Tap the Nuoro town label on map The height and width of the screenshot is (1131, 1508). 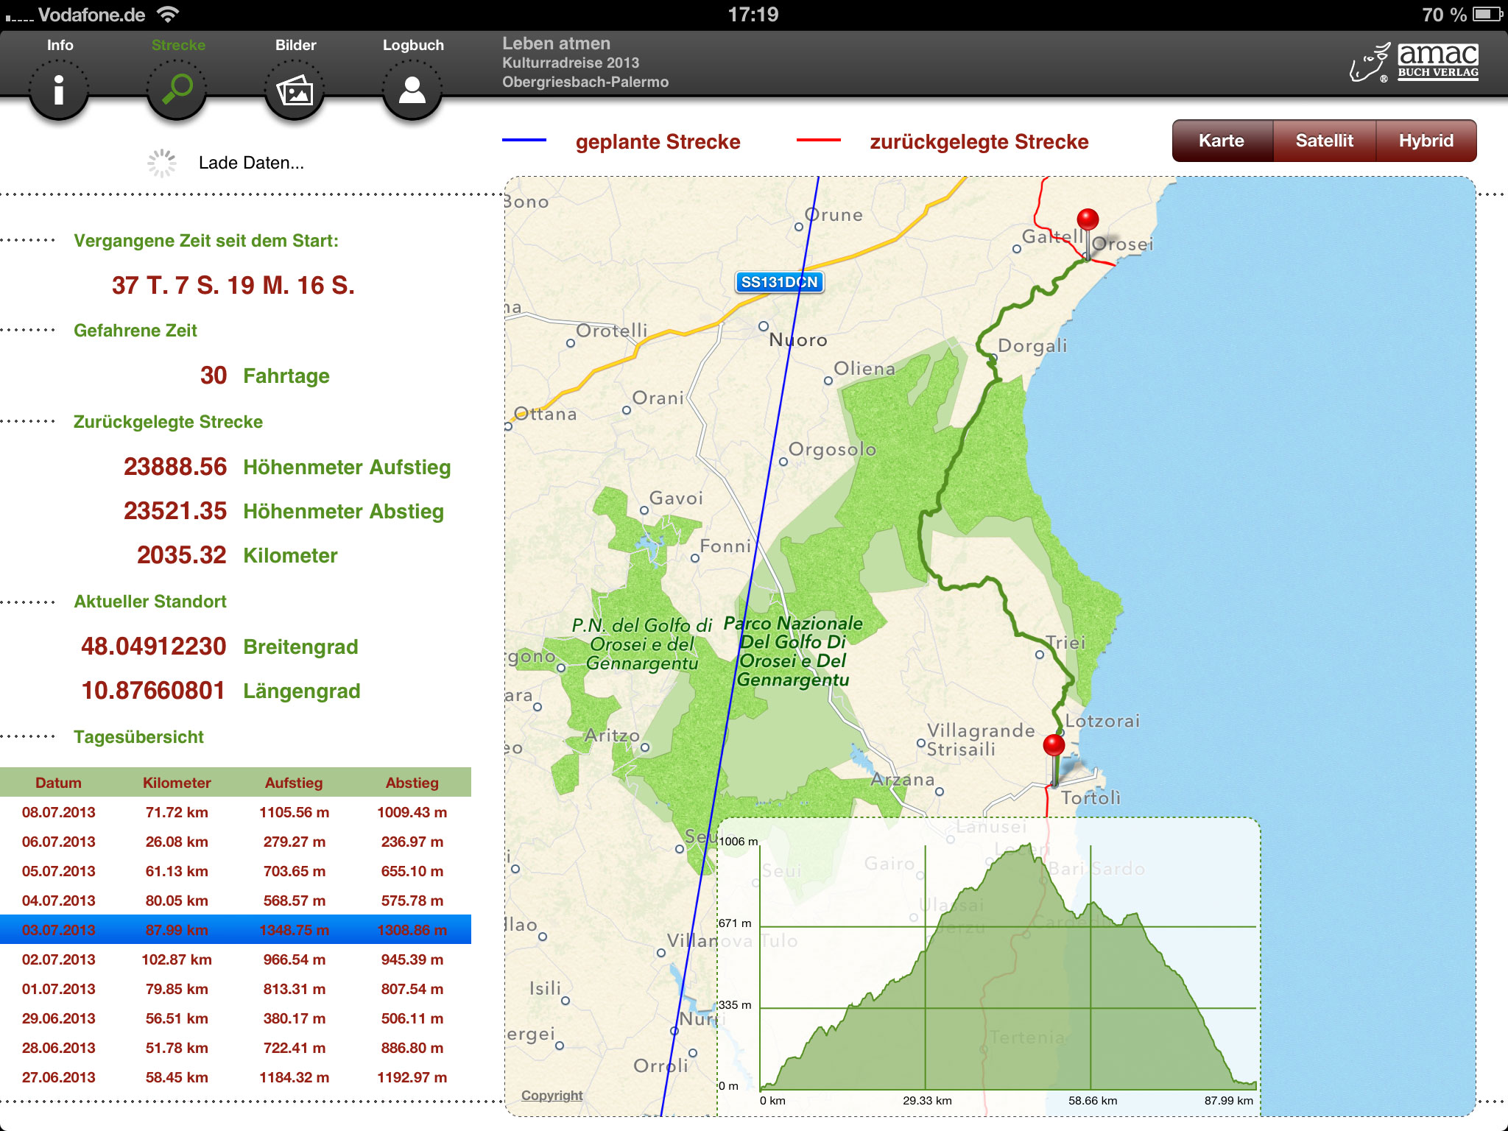798,340
